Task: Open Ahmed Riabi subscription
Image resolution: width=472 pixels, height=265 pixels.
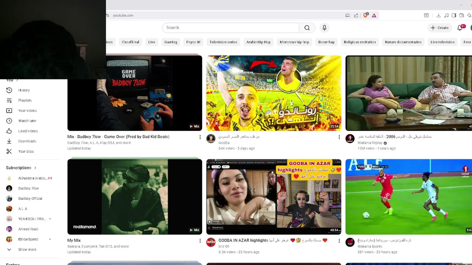Action: tap(29, 229)
